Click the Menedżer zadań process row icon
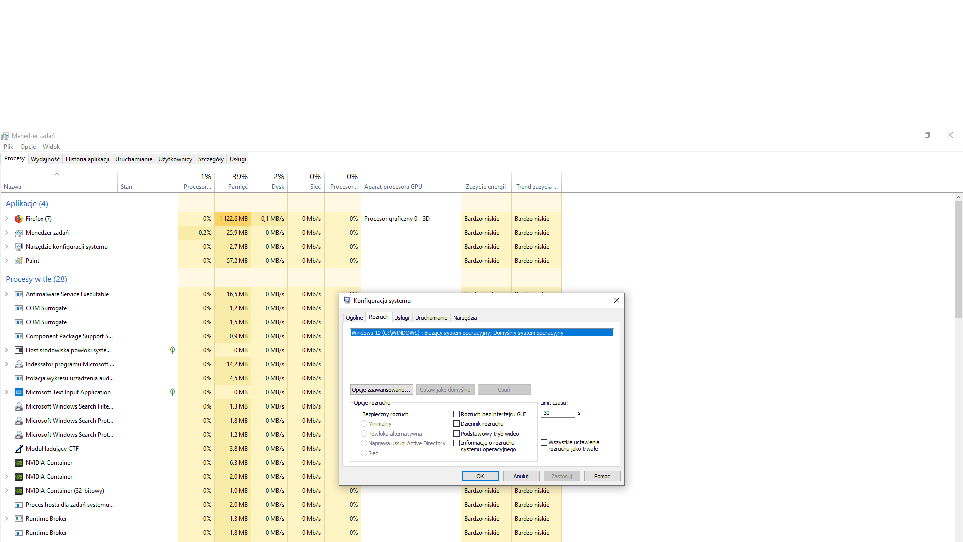Viewport: 963px width, 542px height. (x=19, y=233)
